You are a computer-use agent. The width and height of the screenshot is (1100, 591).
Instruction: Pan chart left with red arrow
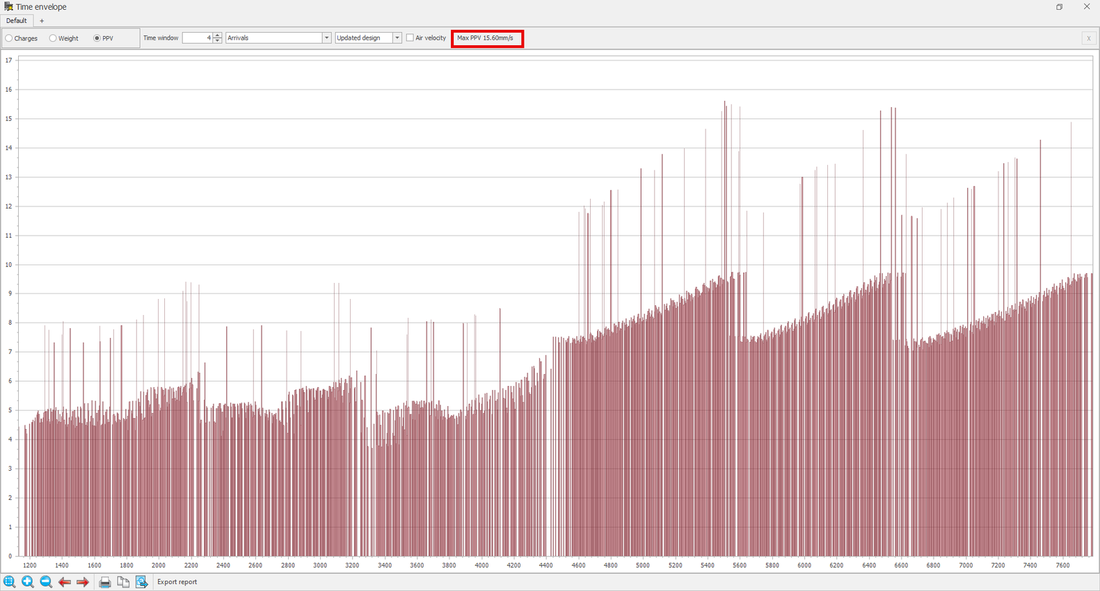[65, 582]
